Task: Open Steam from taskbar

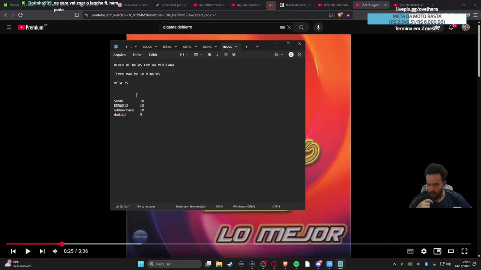Action: [x=230, y=264]
